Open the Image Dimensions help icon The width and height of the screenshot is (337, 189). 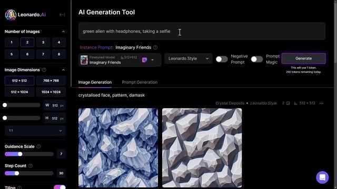coord(44,70)
